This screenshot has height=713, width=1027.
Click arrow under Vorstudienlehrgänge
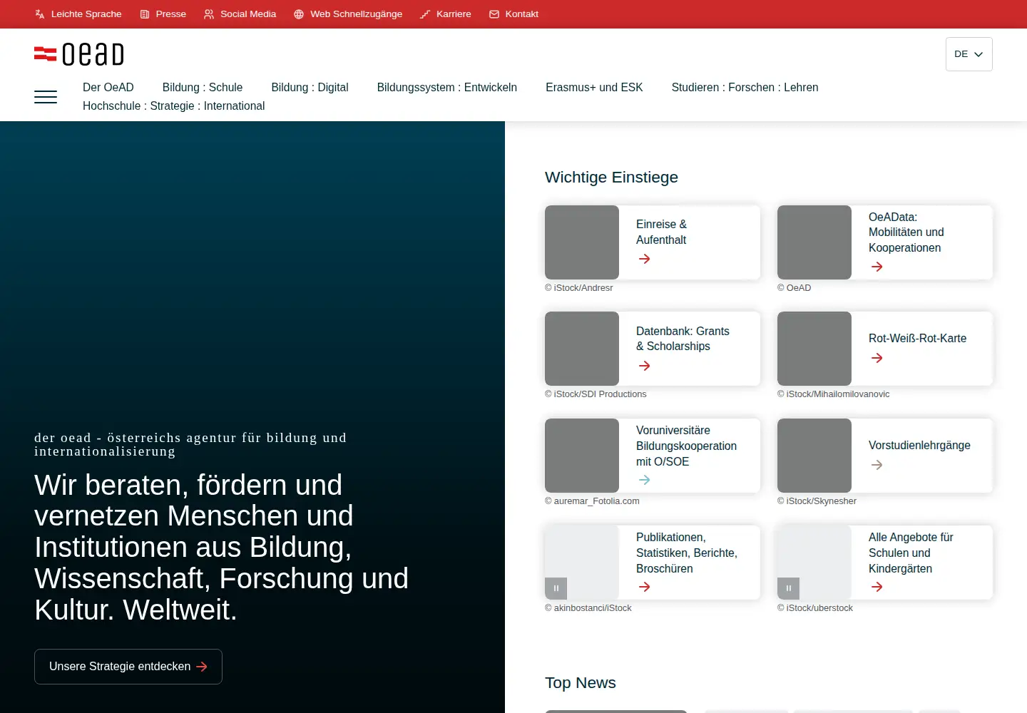[877, 465]
